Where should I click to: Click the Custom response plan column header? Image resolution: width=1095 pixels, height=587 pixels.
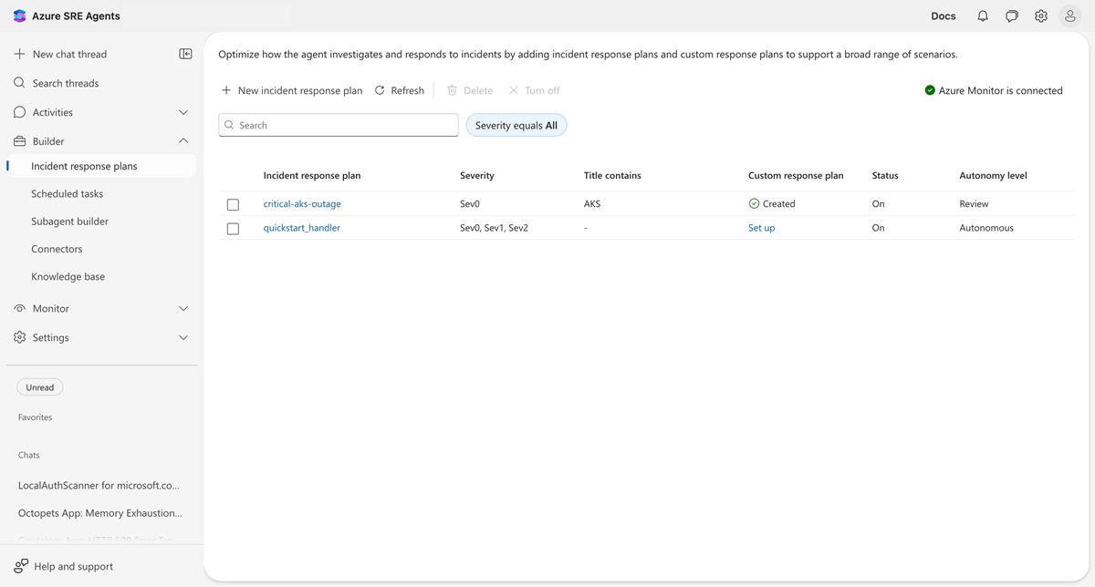click(796, 175)
